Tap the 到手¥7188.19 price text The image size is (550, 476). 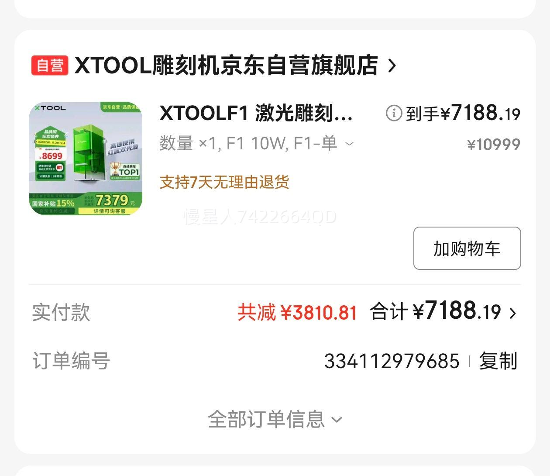[x=463, y=113]
